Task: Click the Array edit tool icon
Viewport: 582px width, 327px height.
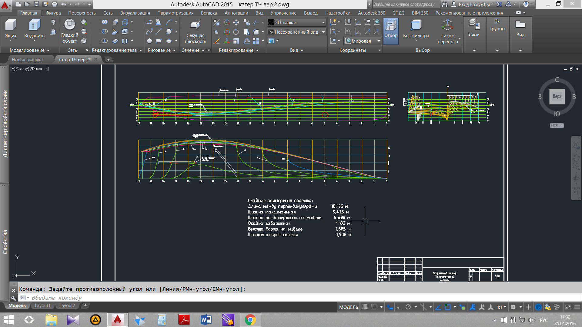Action: [256, 41]
